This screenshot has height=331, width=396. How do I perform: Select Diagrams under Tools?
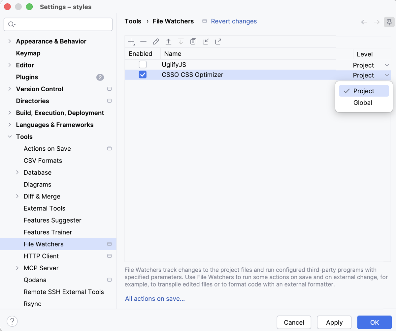37,185
